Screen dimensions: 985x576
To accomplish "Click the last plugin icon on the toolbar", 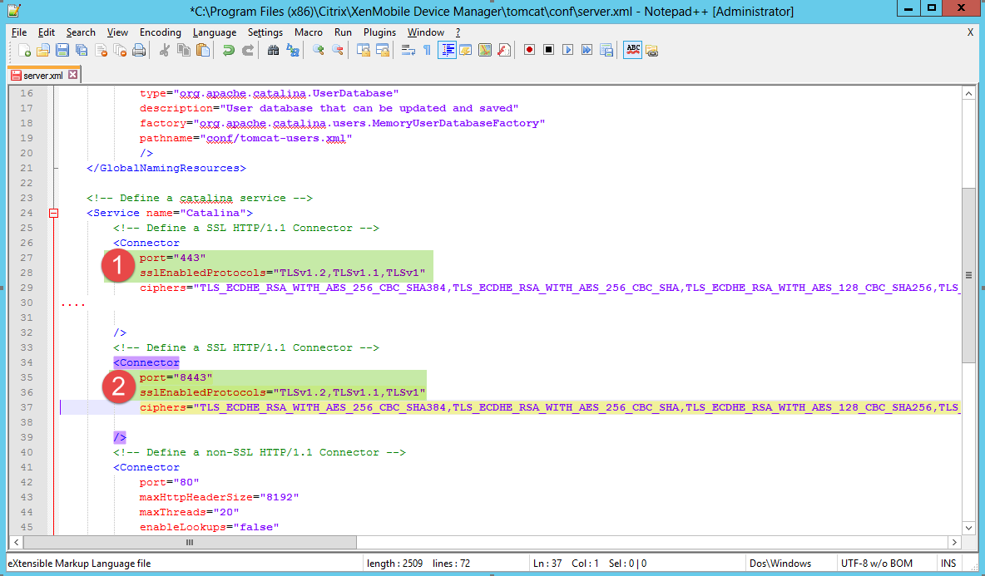I will click(x=651, y=50).
